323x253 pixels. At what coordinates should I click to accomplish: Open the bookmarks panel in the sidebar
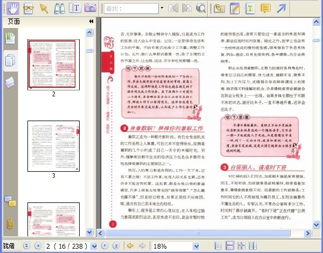pos(10,38)
